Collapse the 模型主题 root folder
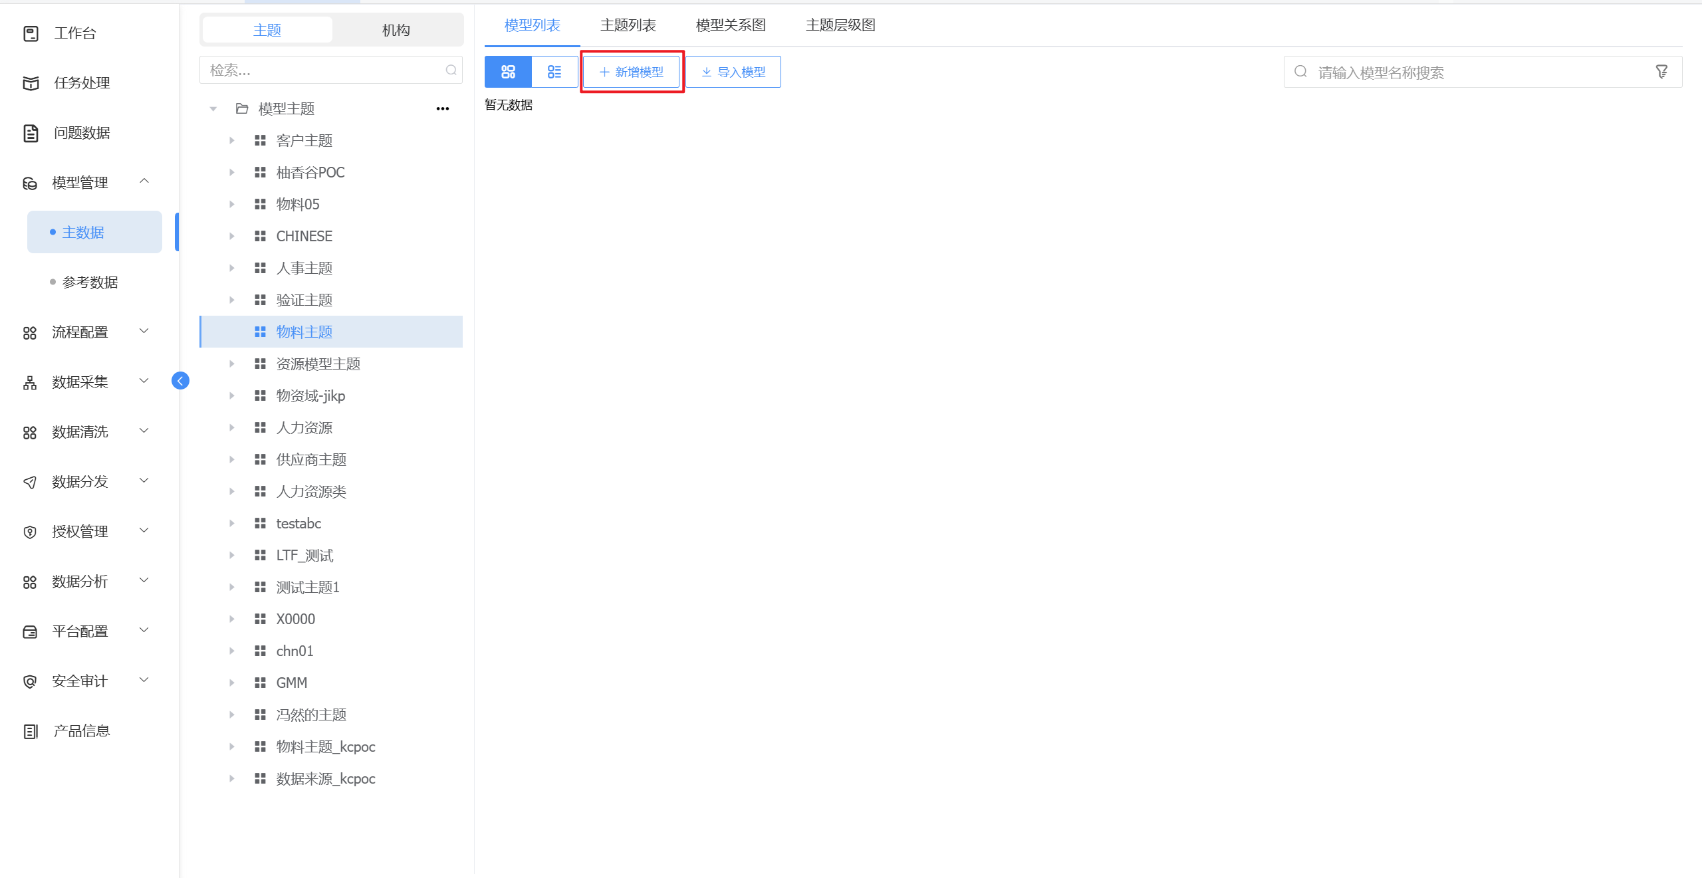 pyautogui.click(x=213, y=108)
